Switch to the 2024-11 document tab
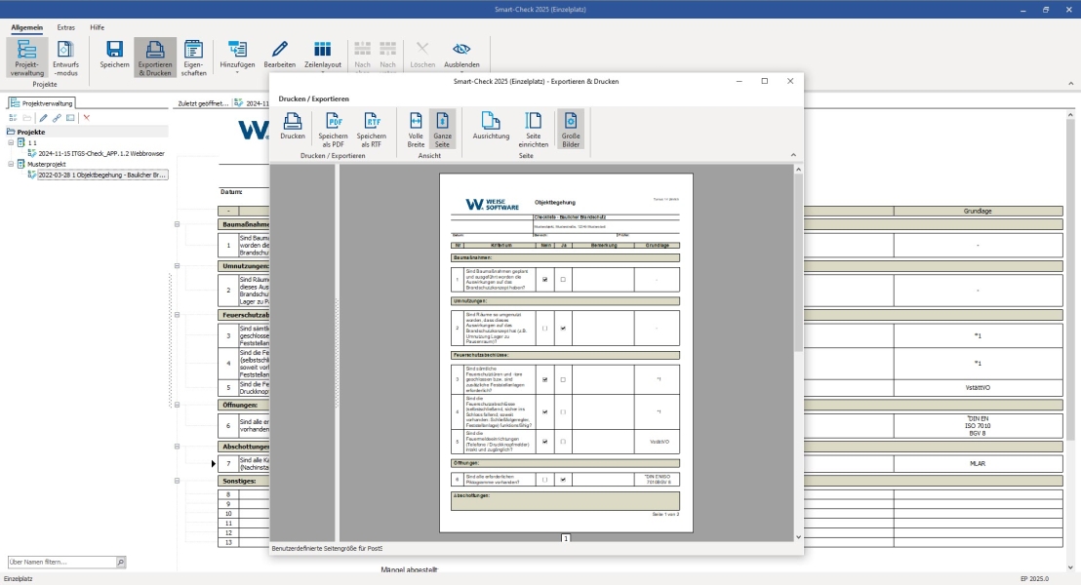Viewport: 1081px width, 585px height. [252, 103]
